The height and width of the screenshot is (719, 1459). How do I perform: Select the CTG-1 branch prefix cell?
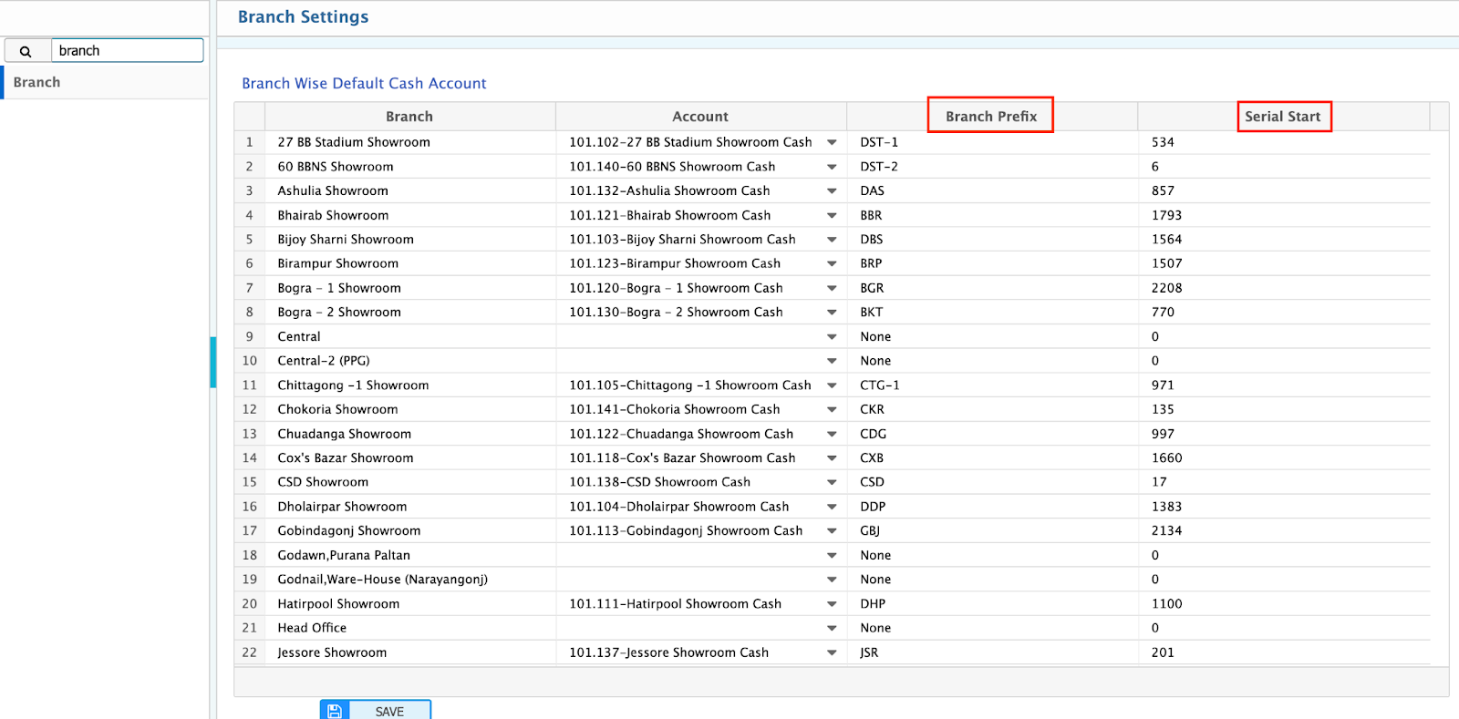coord(991,385)
